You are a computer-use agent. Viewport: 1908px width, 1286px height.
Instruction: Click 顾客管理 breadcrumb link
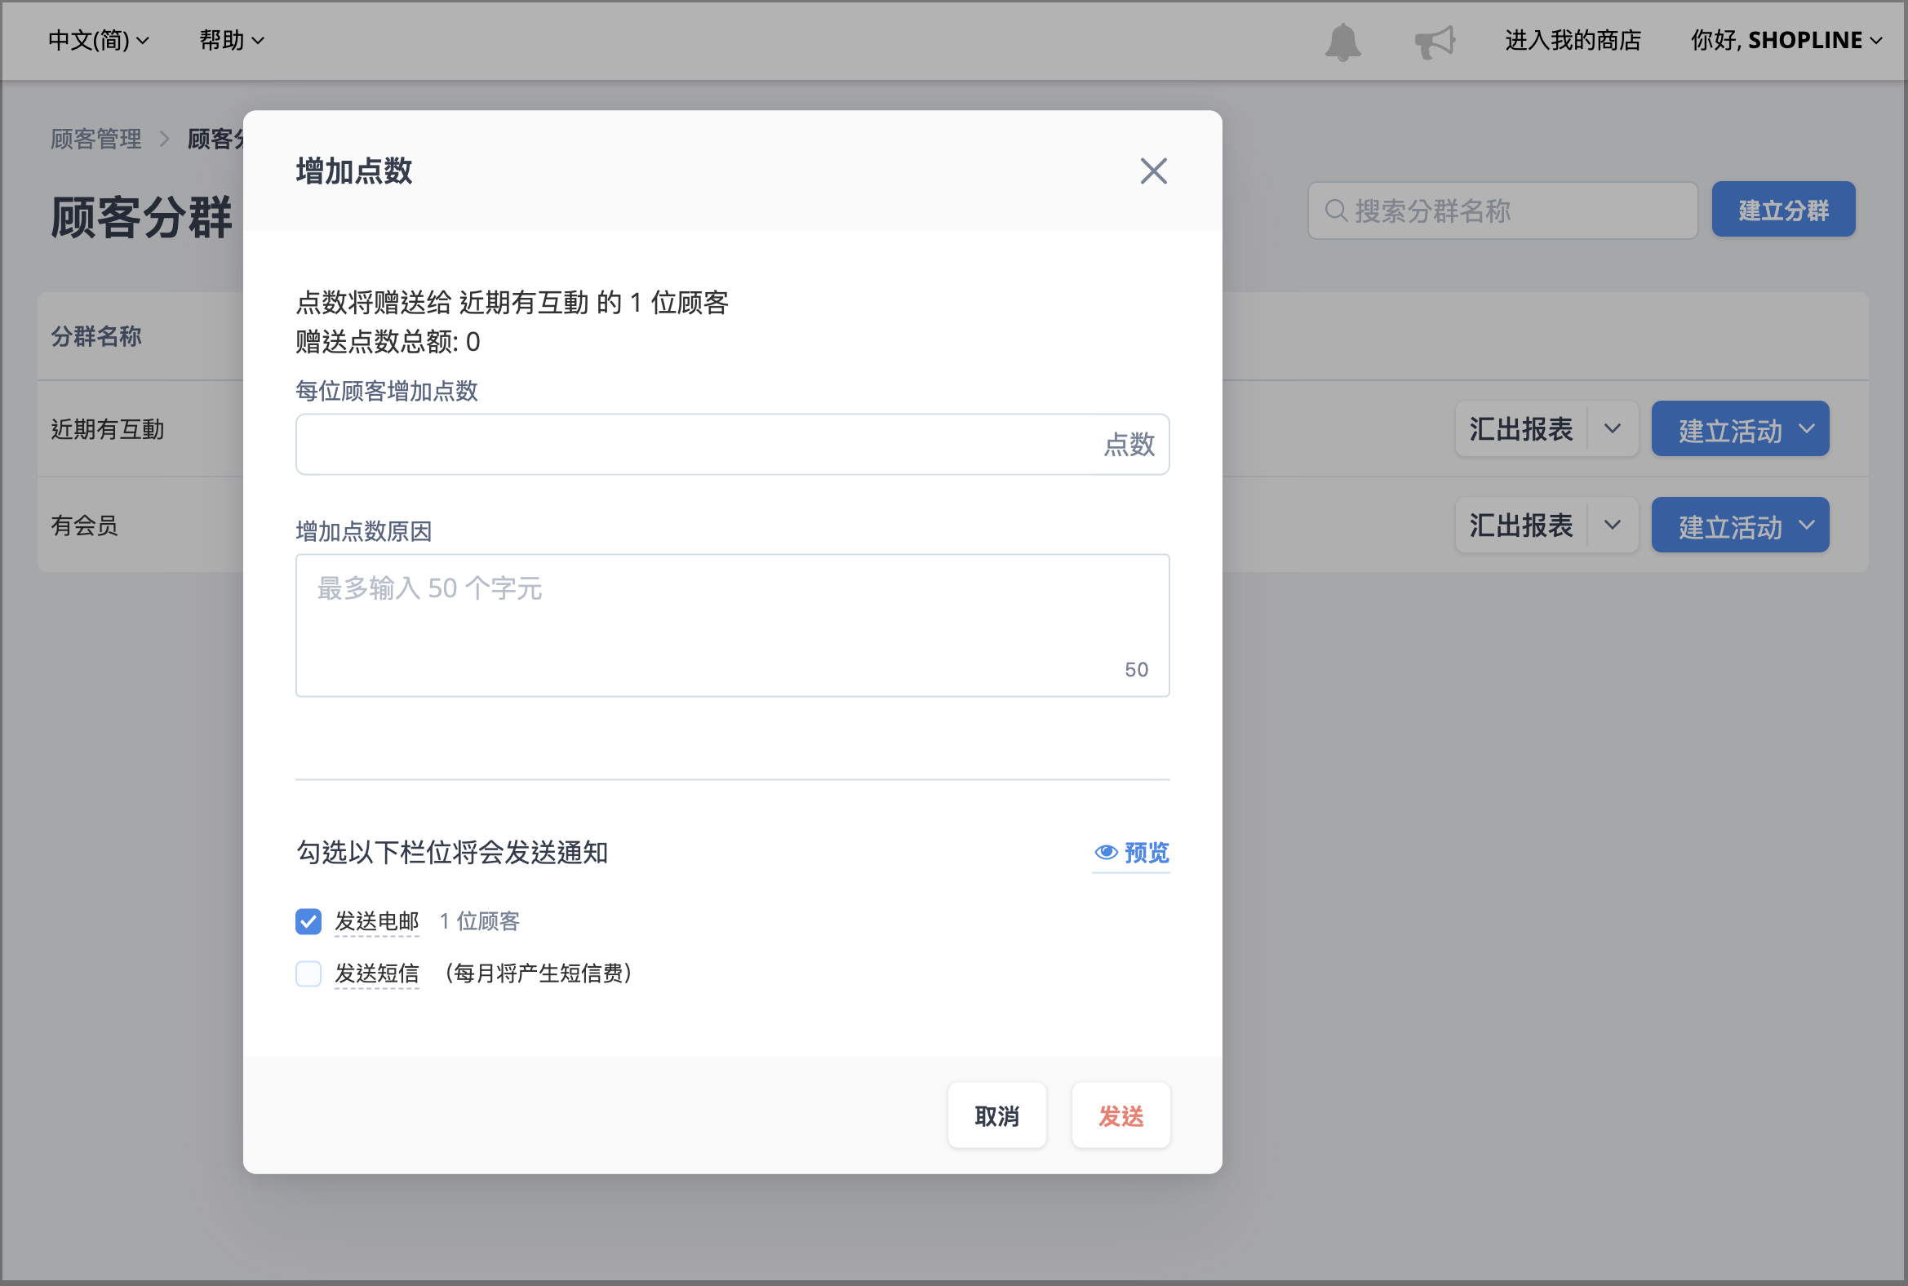[96, 139]
